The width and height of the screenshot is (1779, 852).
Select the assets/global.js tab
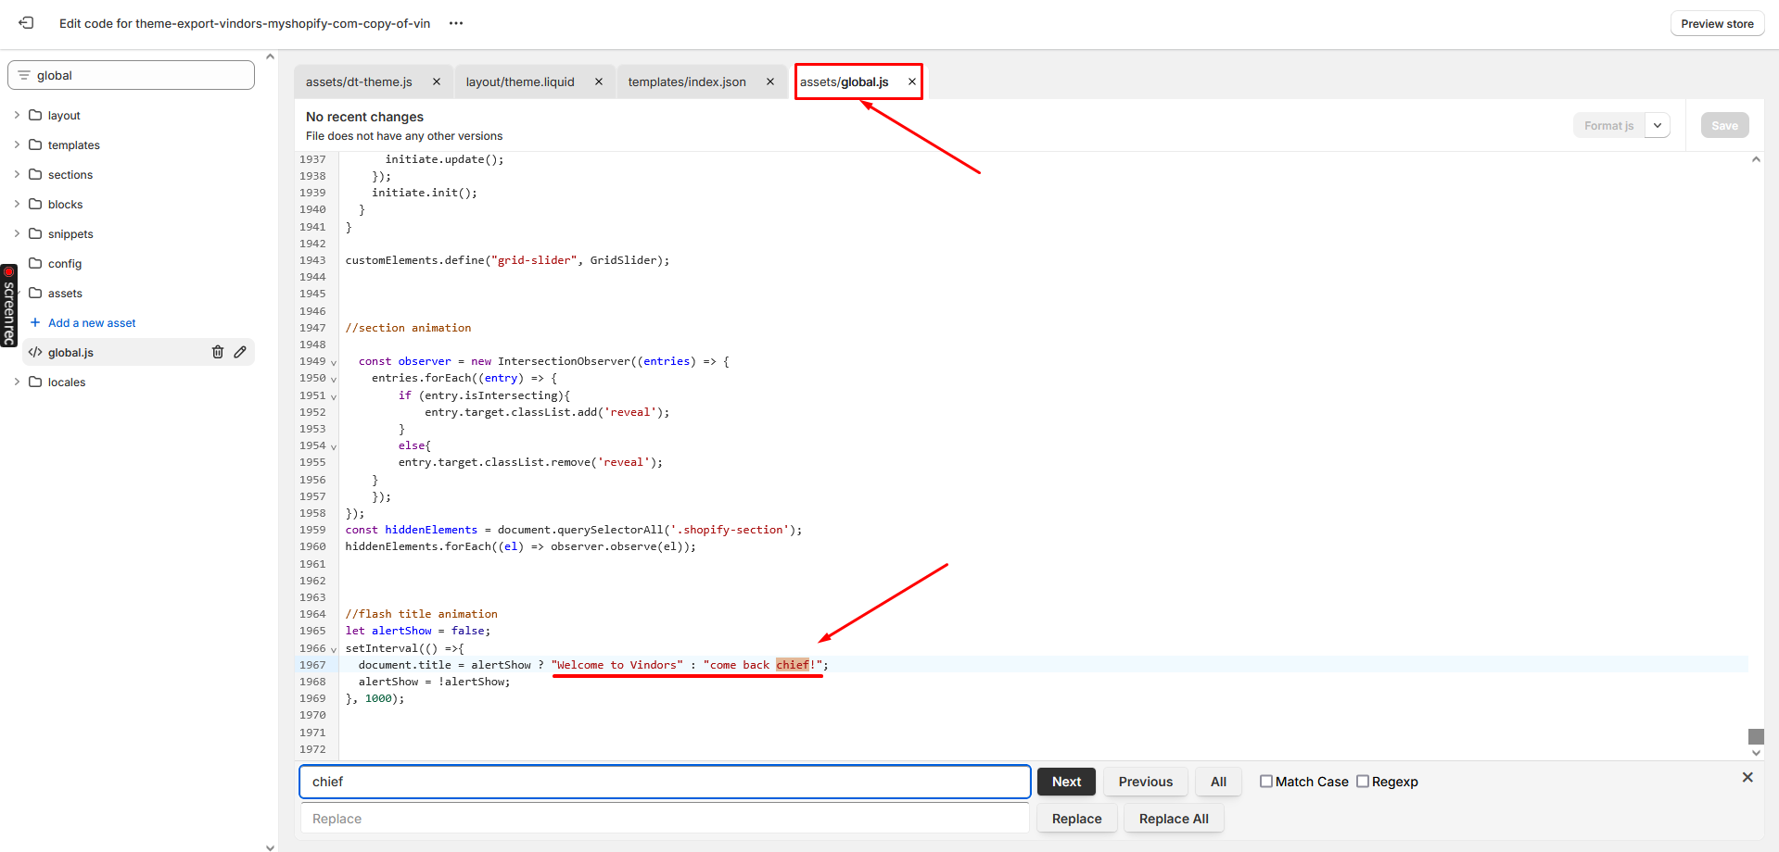click(x=845, y=81)
